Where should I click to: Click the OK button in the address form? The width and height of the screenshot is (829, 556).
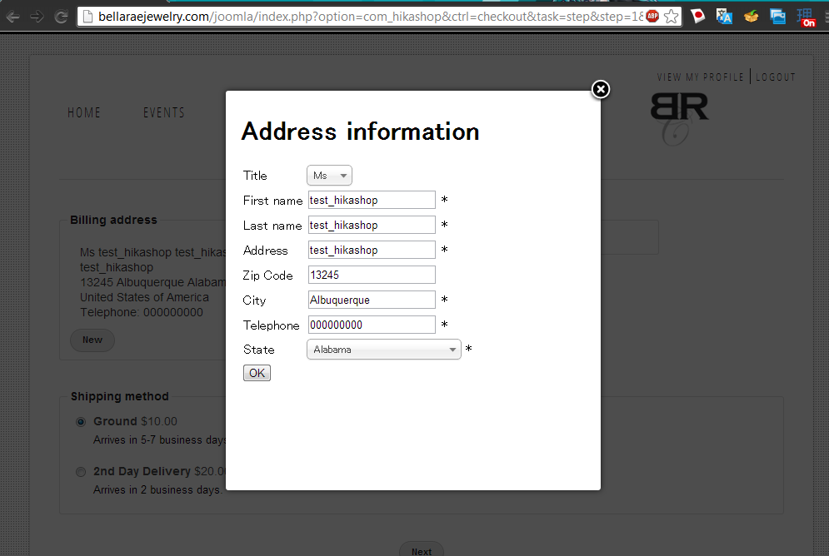pos(257,373)
